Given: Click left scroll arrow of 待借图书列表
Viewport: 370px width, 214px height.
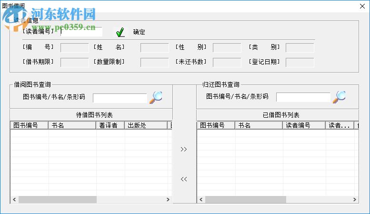Looking at the screenshot, I should point(14,199).
